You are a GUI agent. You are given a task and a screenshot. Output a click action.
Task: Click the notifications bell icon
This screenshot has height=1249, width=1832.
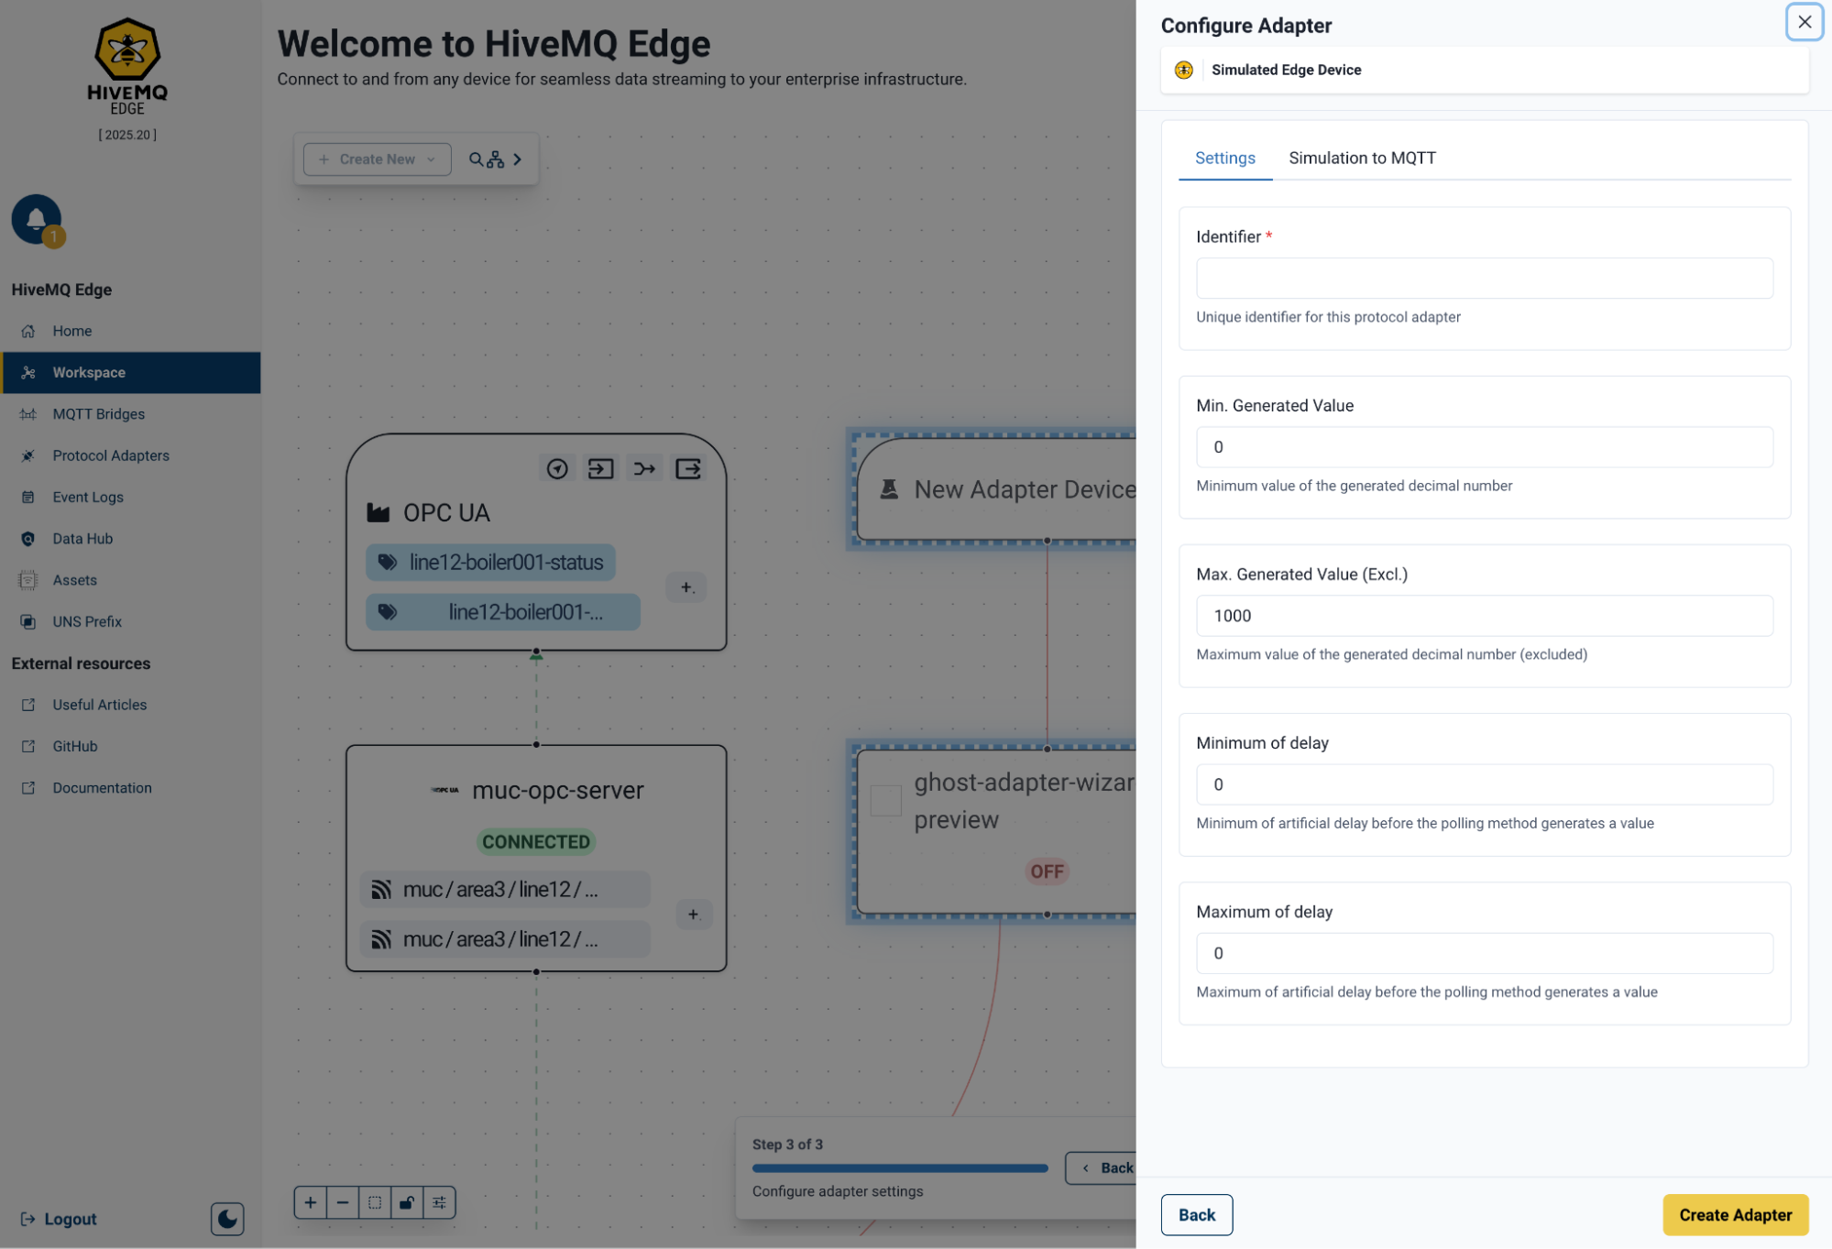click(36, 219)
